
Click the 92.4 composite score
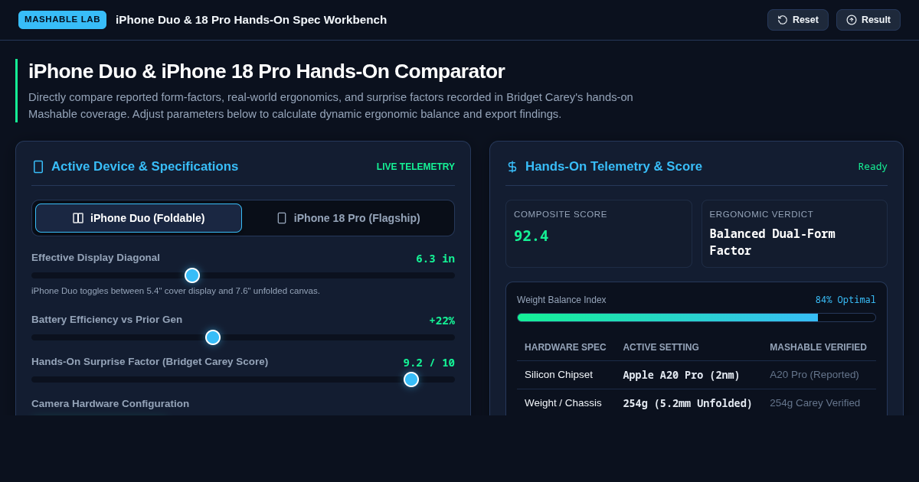[x=531, y=236]
